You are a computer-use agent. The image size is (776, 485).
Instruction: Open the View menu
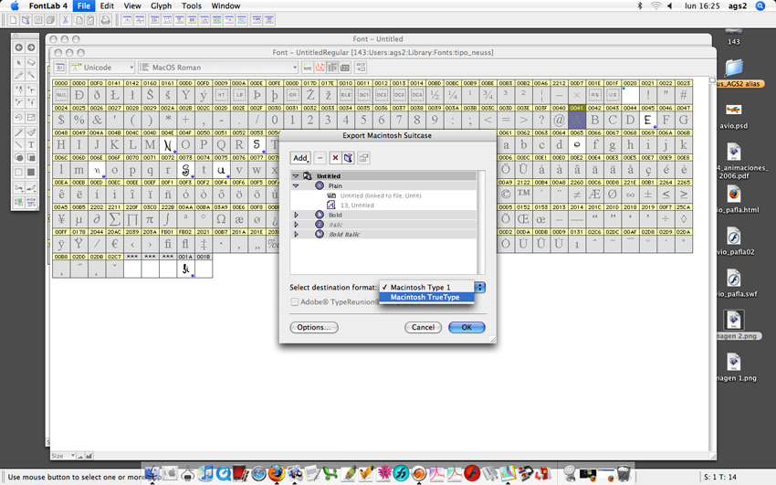(132, 6)
